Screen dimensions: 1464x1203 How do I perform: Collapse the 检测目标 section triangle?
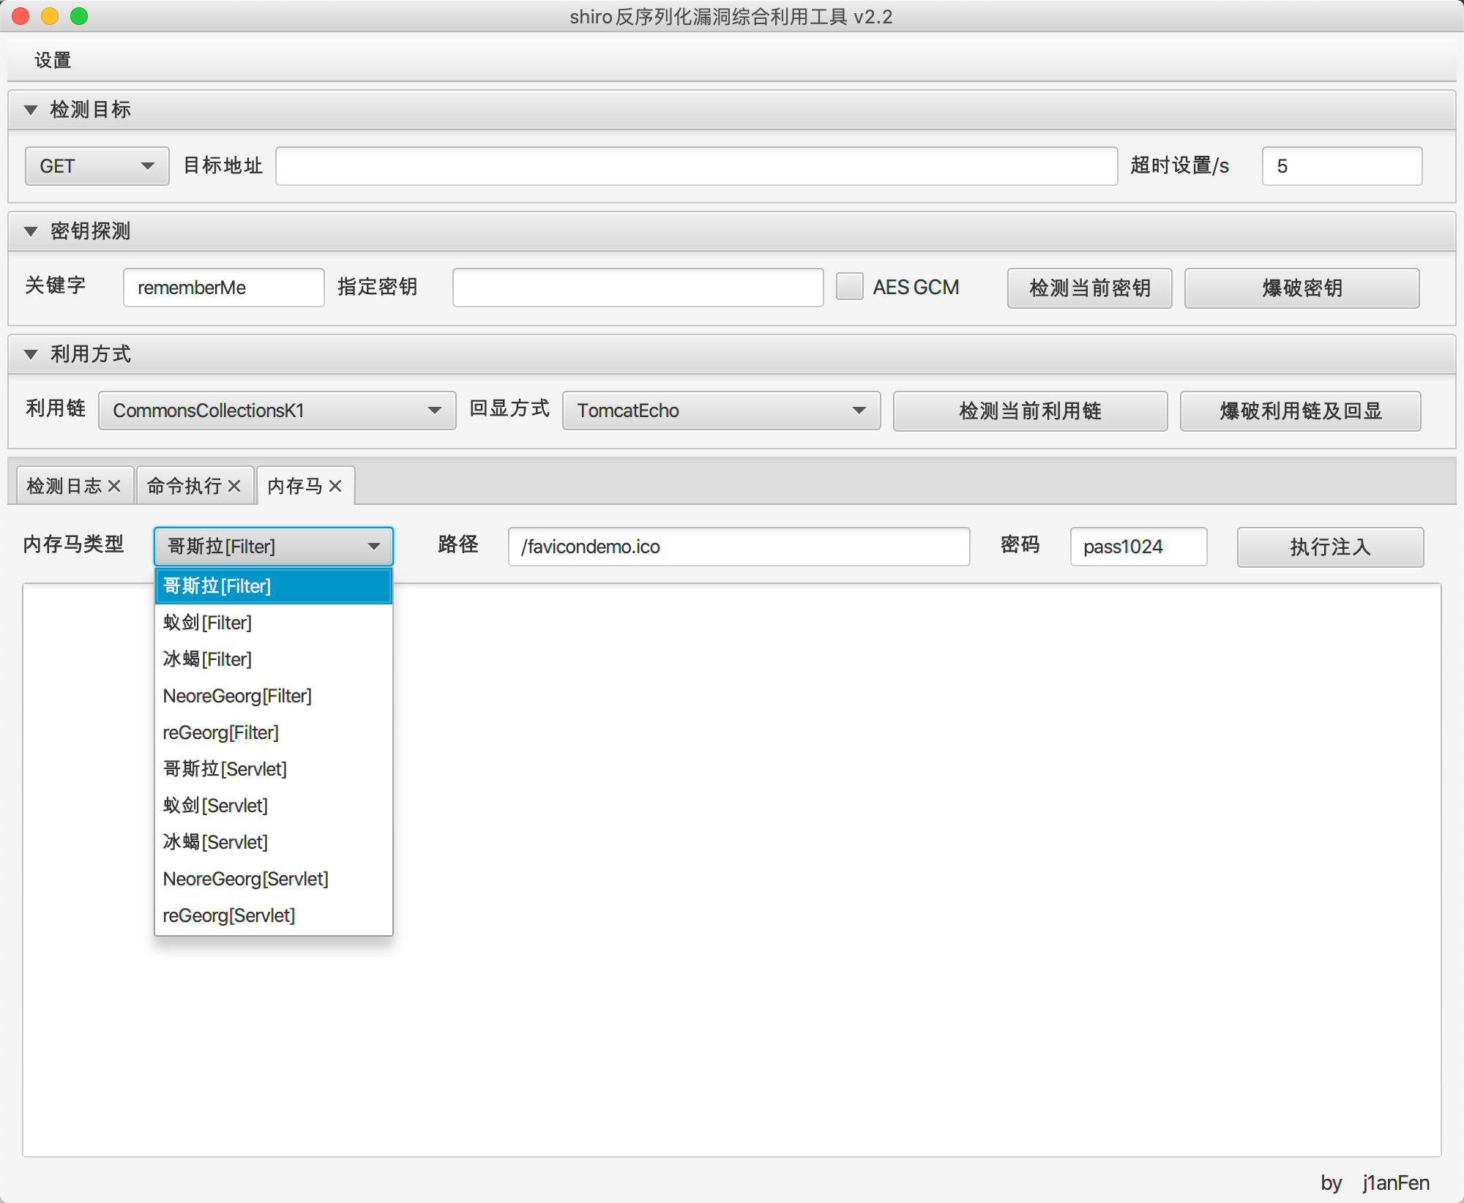pos(31,110)
